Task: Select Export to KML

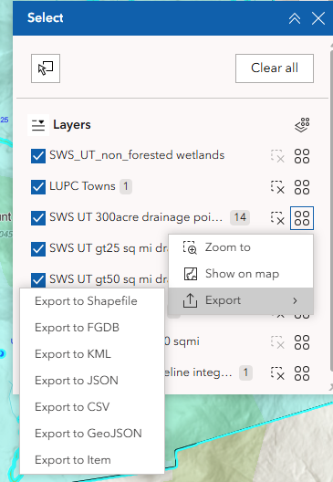Action: 92,354
